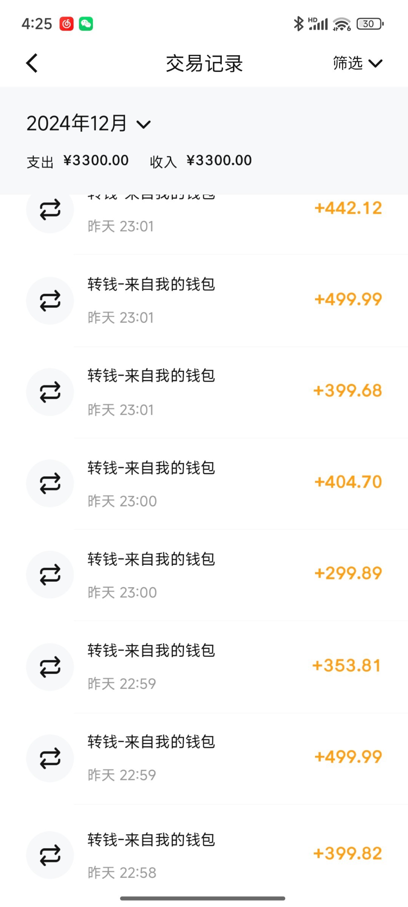Tap the WeChat notification icon in status bar

pos(86,24)
